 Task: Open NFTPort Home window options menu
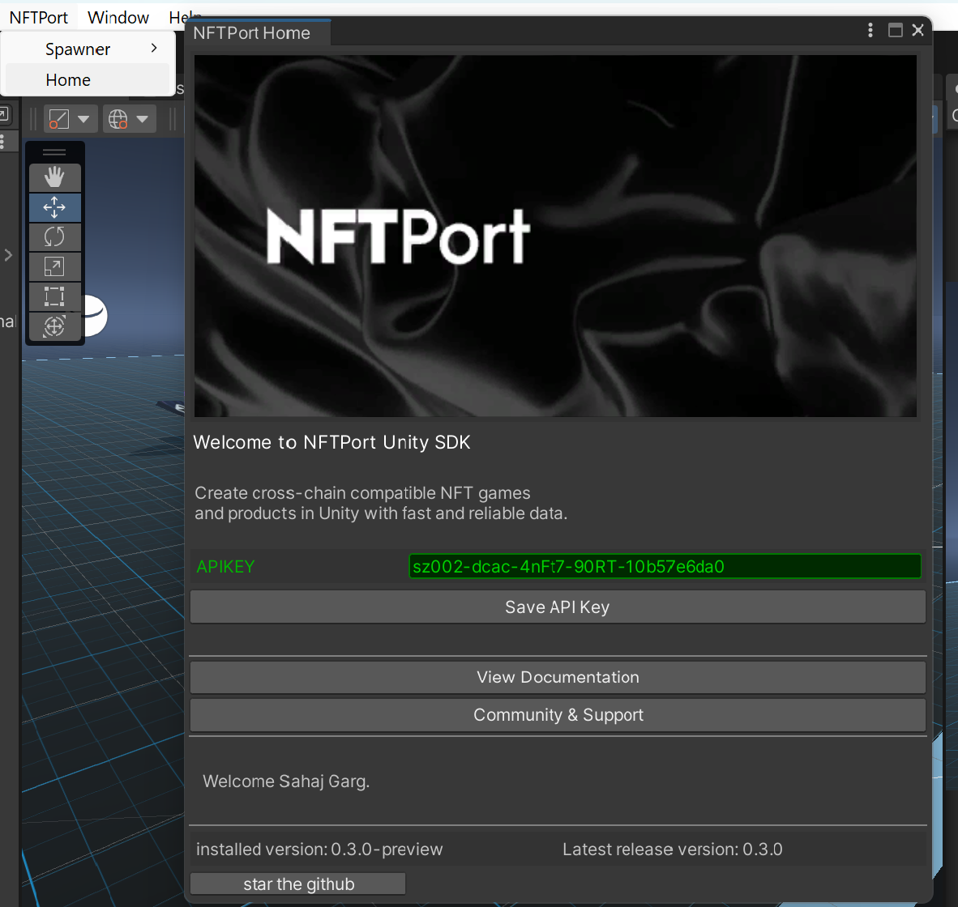870,30
